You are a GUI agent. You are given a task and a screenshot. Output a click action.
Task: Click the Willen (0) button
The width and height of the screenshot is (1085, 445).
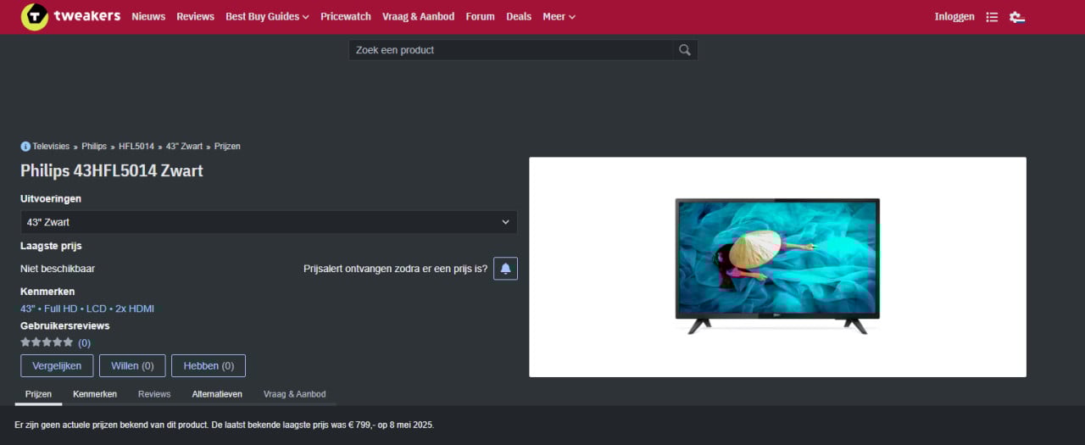(x=131, y=365)
